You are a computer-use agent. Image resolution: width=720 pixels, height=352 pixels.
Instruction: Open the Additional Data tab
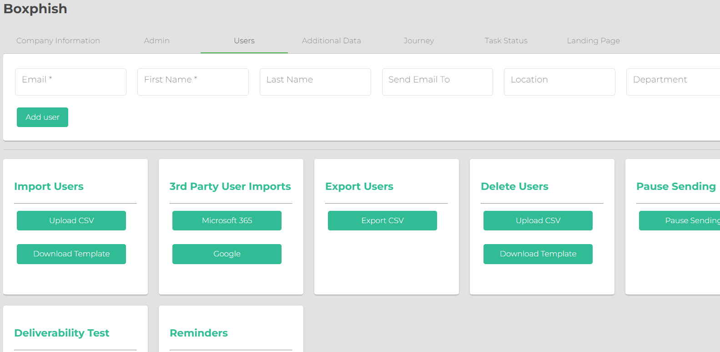pyautogui.click(x=332, y=41)
